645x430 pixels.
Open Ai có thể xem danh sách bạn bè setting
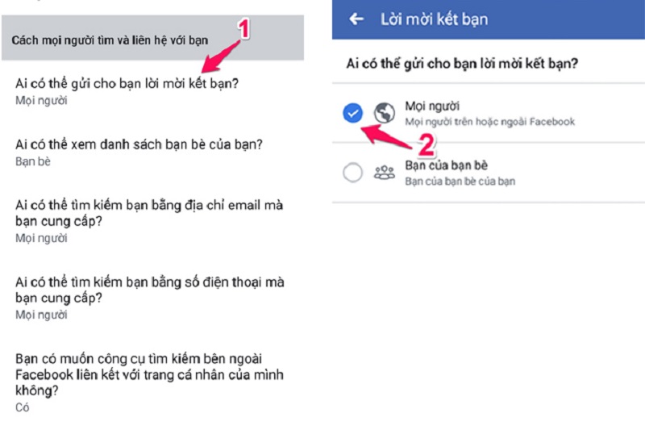[152, 152]
